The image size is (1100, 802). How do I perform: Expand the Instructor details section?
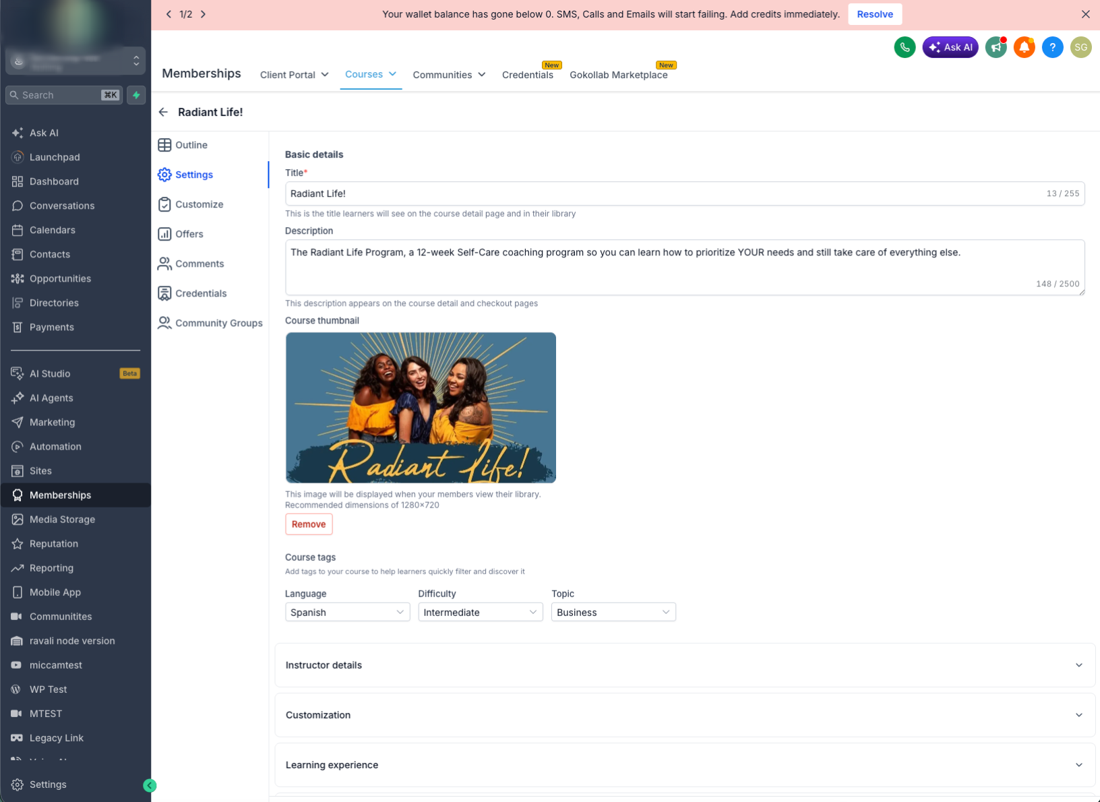[685, 665]
